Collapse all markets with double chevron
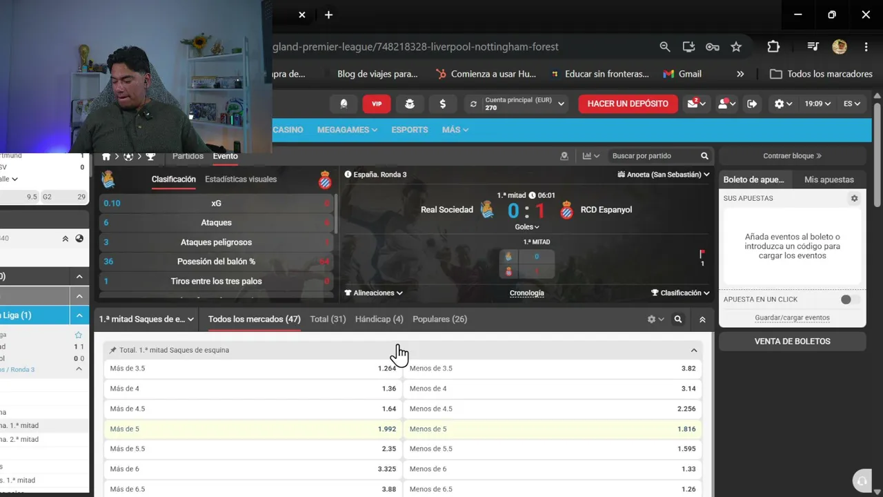The image size is (883, 497). [x=702, y=320]
